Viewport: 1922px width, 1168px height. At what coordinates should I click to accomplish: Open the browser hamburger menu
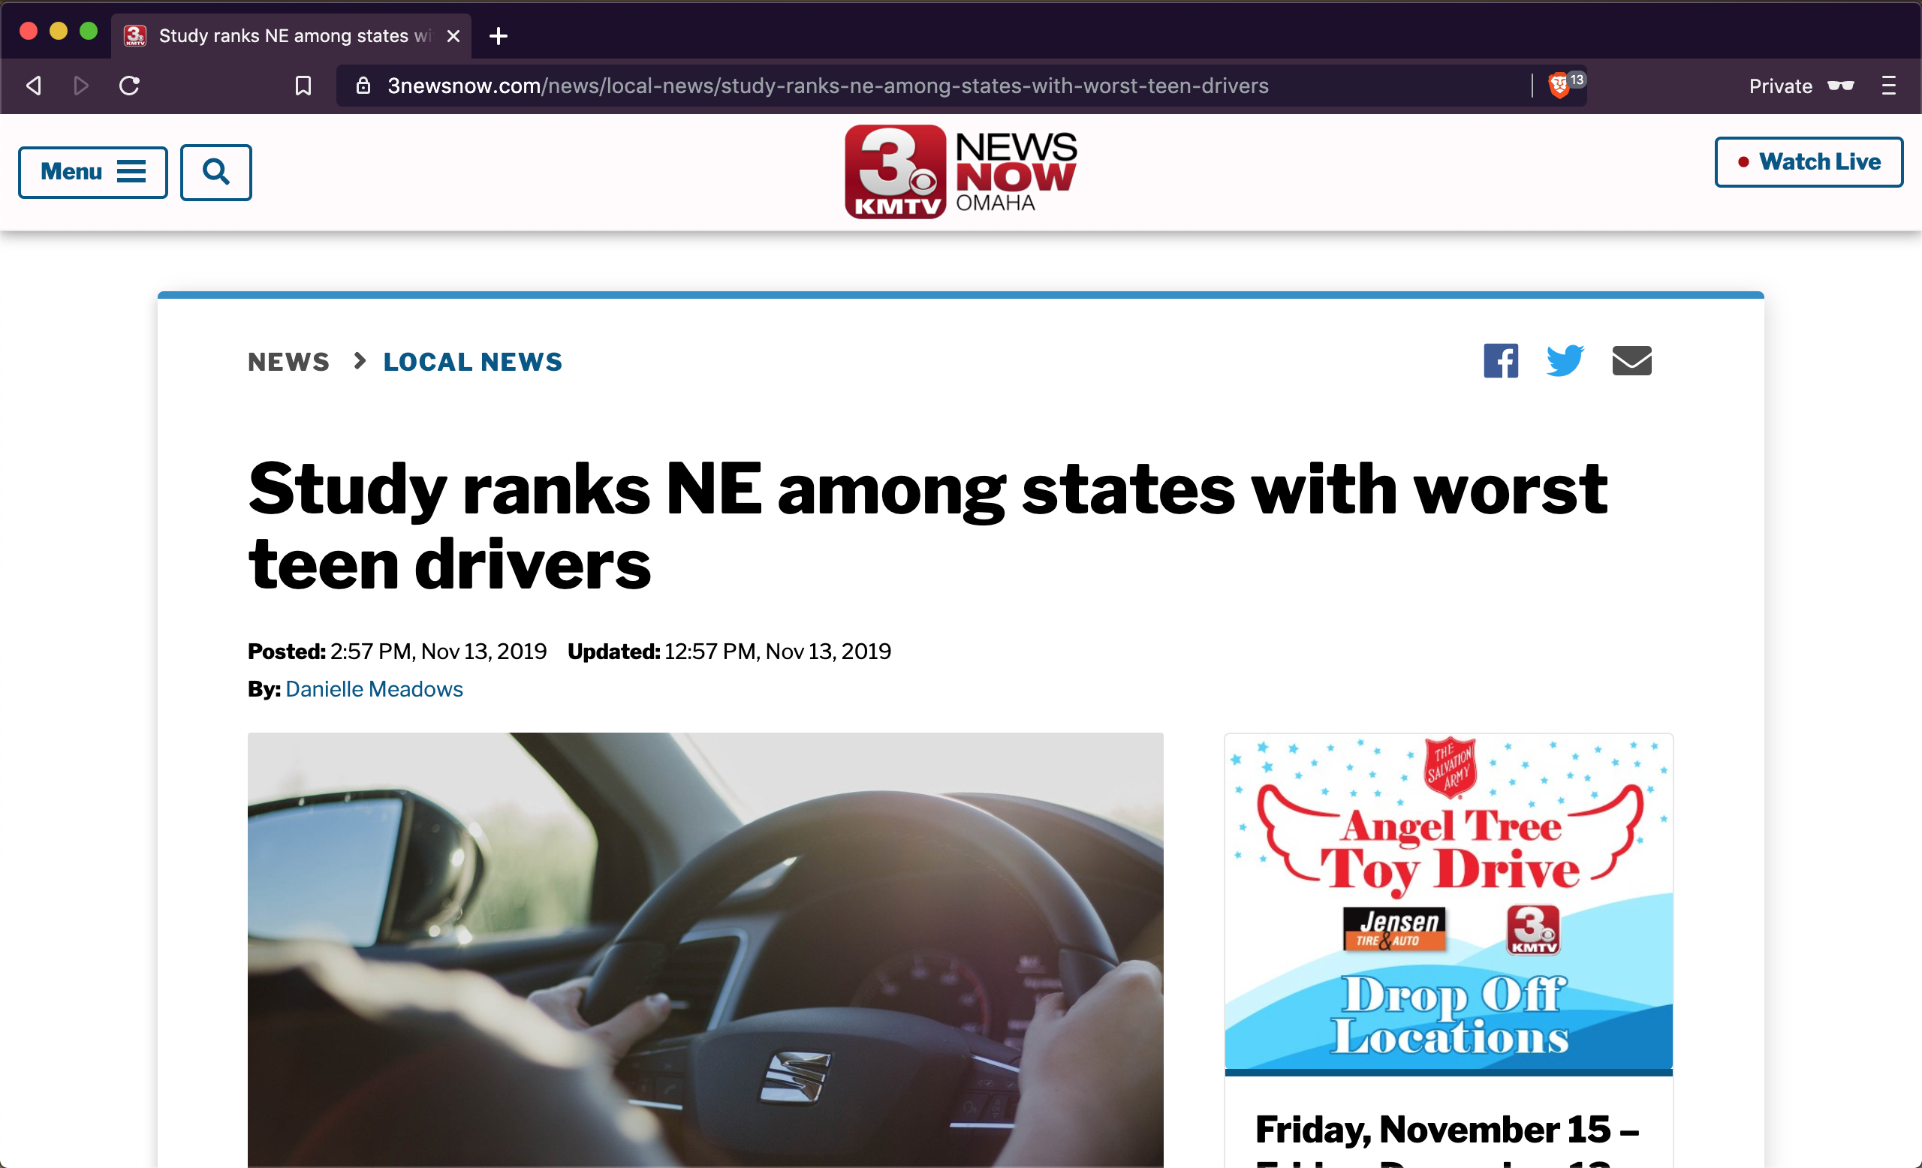pyautogui.click(x=1887, y=86)
